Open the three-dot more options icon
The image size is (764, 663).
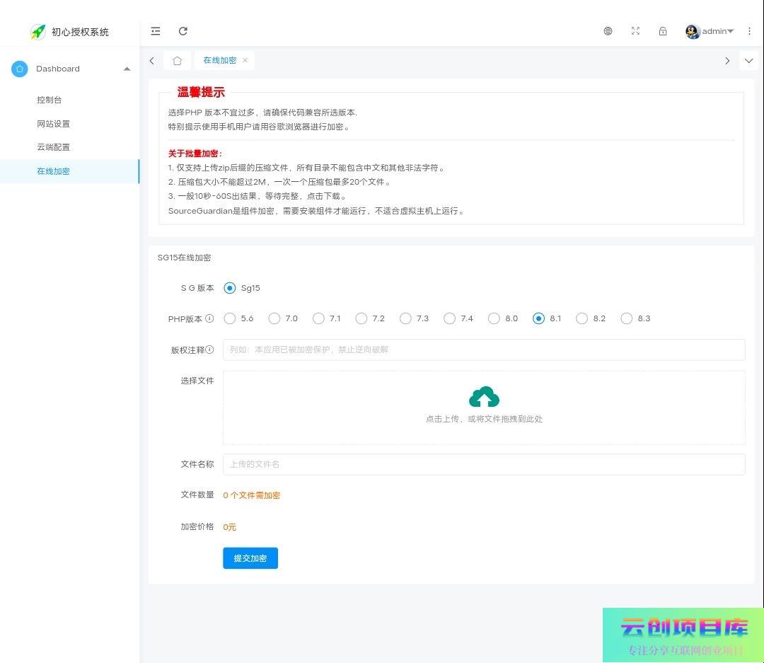[749, 31]
